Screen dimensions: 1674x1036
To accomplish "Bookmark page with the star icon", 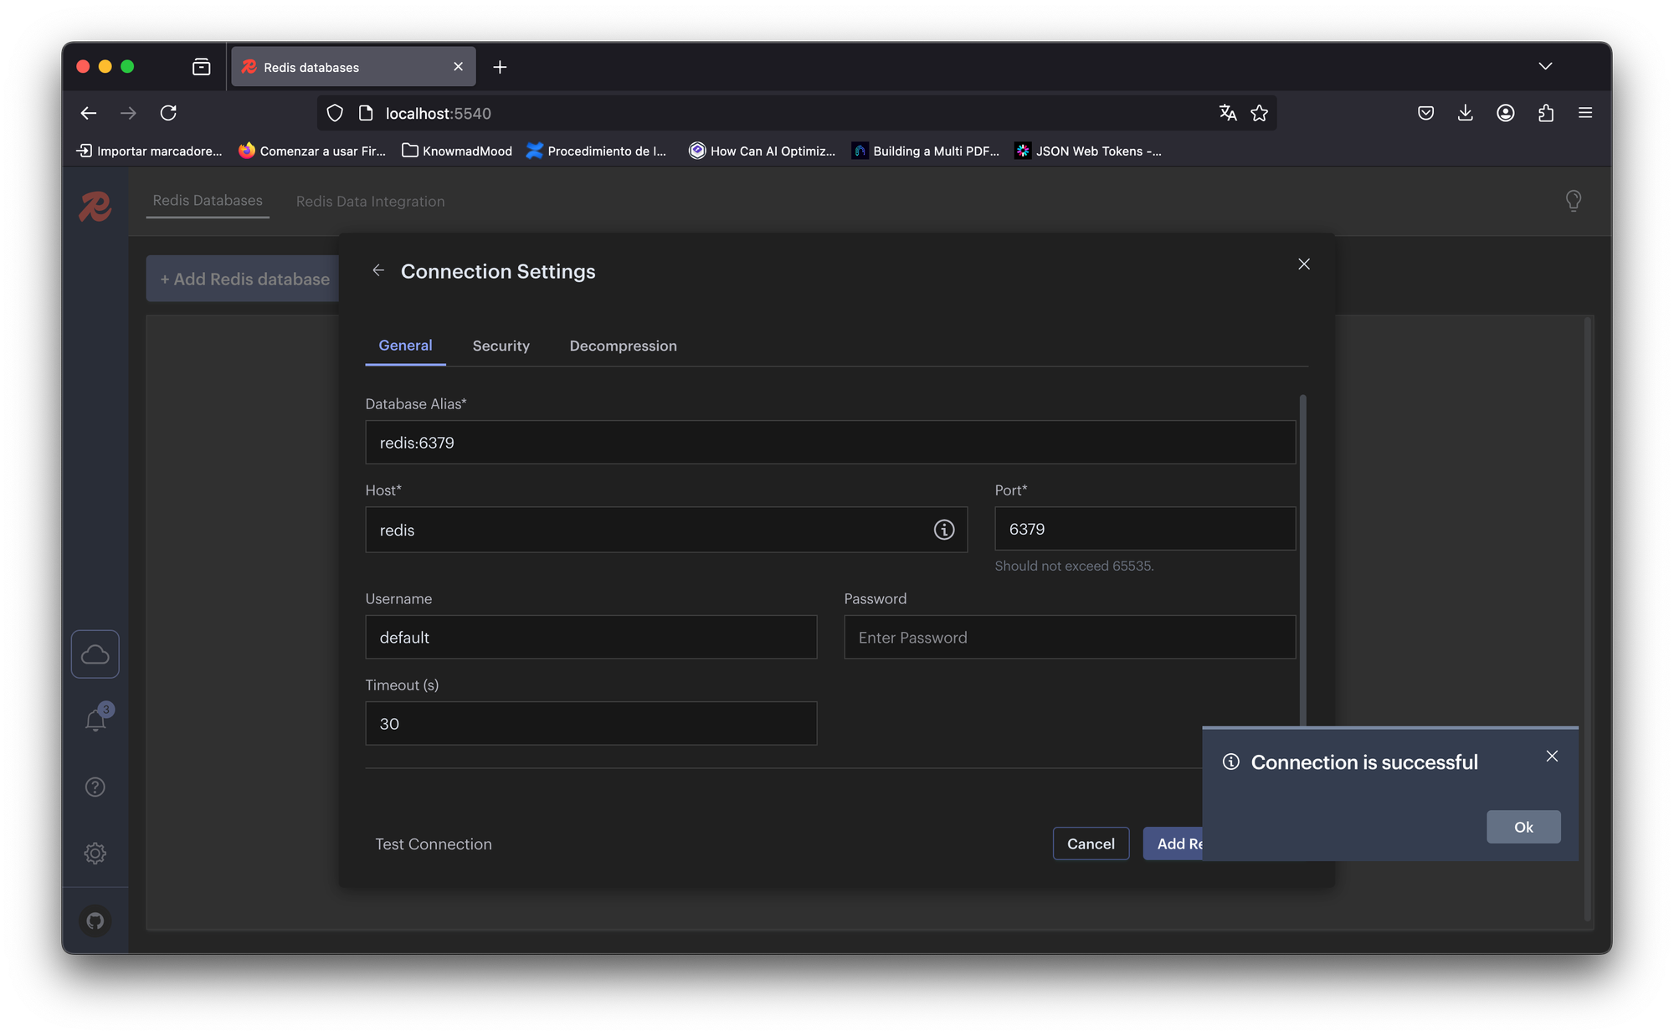I will (x=1259, y=113).
